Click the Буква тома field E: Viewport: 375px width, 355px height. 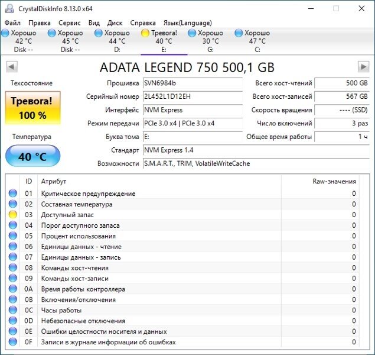click(x=193, y=137)
